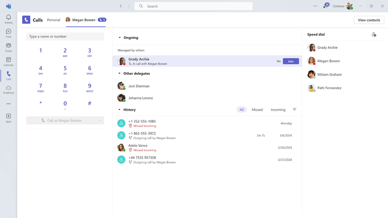This screenshot has height=218, width=388.
Task: Dial digit 7 PQRS on keypad
Action: tap(40, 88)
